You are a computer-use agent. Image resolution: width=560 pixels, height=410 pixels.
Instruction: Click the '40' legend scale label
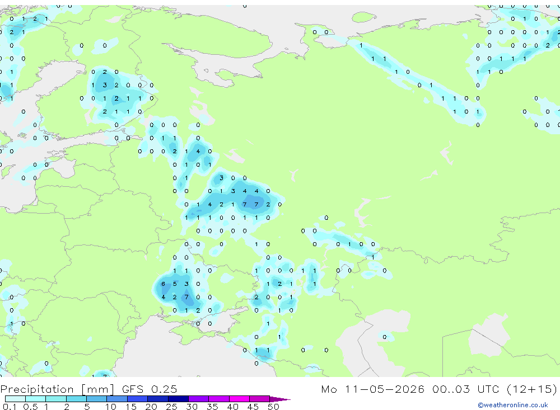pyautogui.click(x=233, y=407)
